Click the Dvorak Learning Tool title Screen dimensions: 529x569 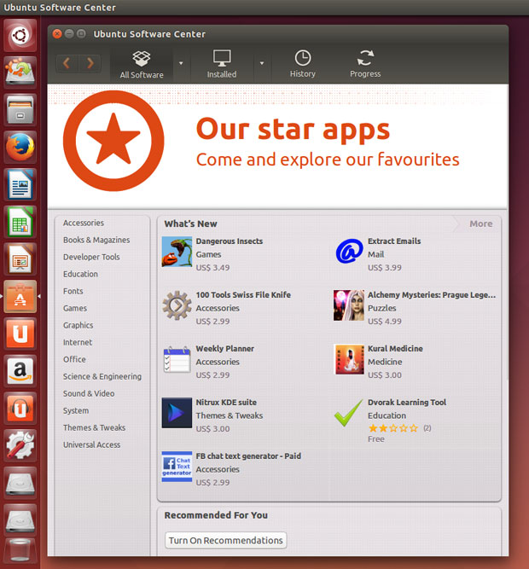click(x=407, y=402)
